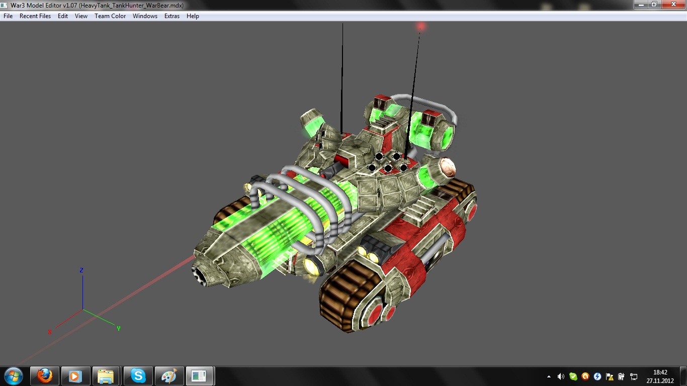Click the network connection tray icon

(x=634, y=376)
